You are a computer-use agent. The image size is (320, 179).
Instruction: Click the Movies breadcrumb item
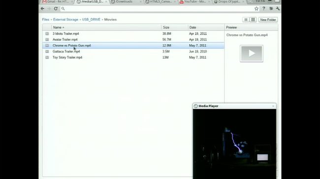(110, 20)
